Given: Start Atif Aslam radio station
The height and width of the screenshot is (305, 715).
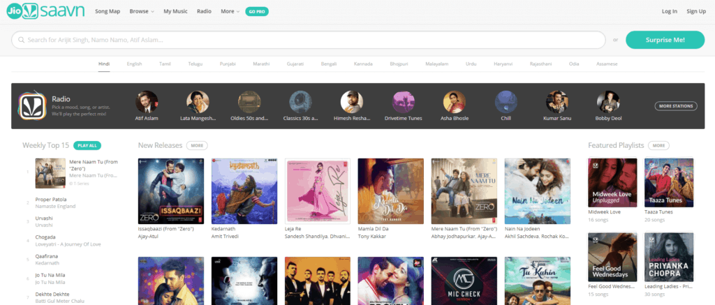Looking at the screenshot, I should (147, 102).
